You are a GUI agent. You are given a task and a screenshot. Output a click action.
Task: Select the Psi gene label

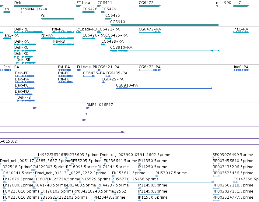pos(43,15)
